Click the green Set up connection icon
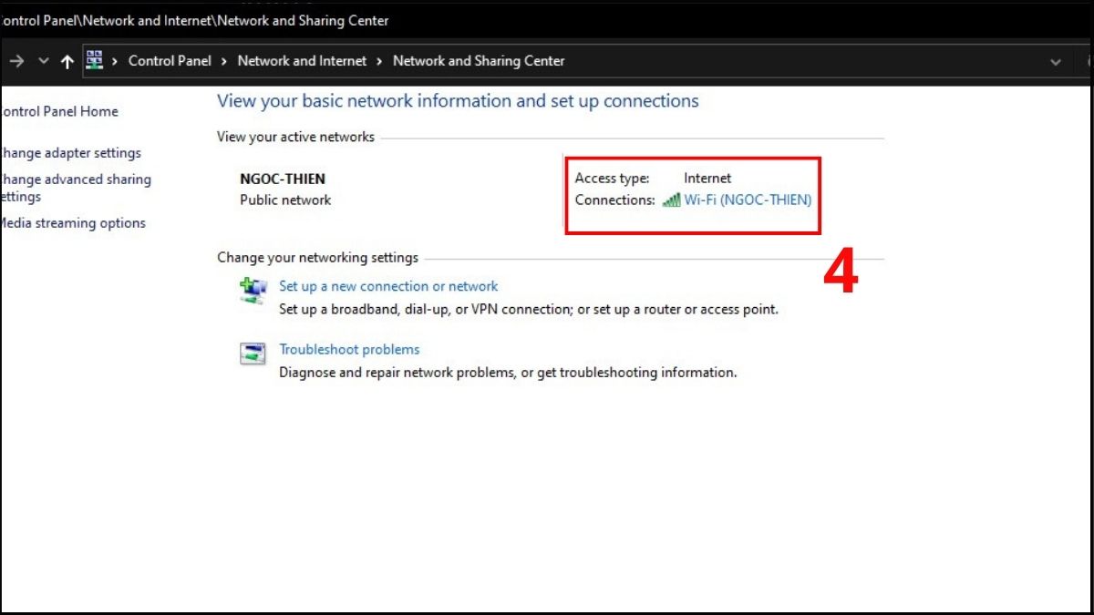The width and height of the screenshot is (1094, 615). (x=253, y=290)
